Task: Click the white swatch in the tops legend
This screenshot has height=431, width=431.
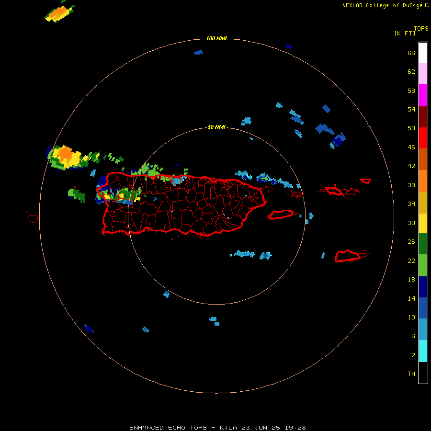Action: tap(423, 53)
